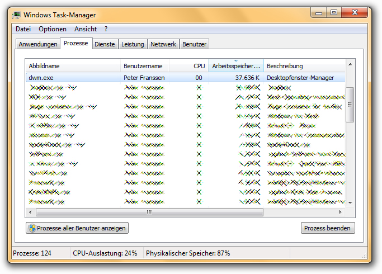Screen dimensions: 382x274
Task: Open the ? help menu
Action: click(106, 29)
